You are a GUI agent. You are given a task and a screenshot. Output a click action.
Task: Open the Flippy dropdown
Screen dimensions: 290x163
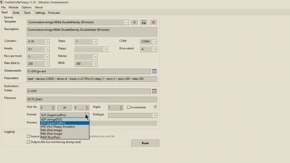pyautogui.click(x=106, y=49)
